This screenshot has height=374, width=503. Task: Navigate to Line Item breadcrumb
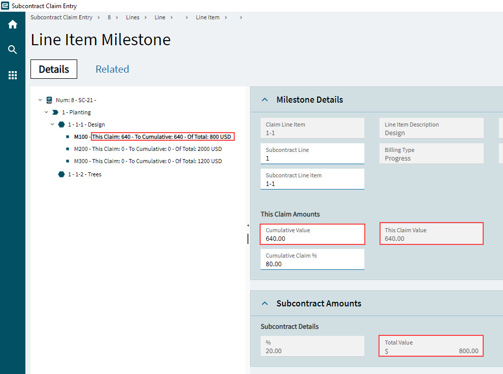[x=208, y=17]
